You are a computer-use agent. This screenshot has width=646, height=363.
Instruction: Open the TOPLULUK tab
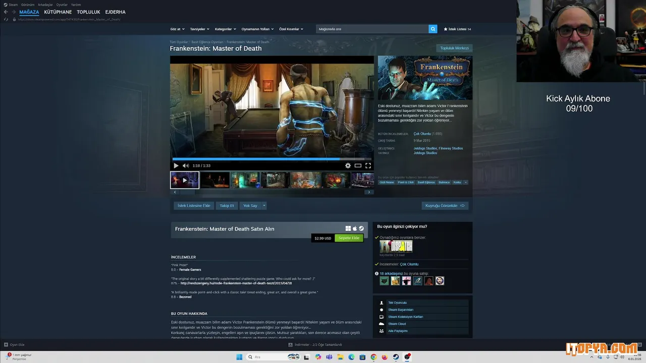click(88, 12)
